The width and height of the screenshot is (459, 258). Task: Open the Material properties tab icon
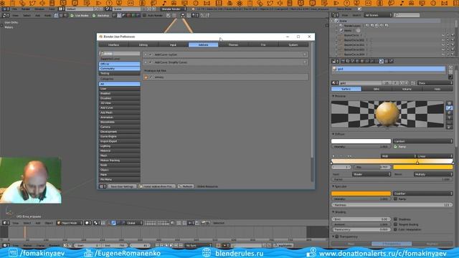pyautogui.click(x=382, y=61)
